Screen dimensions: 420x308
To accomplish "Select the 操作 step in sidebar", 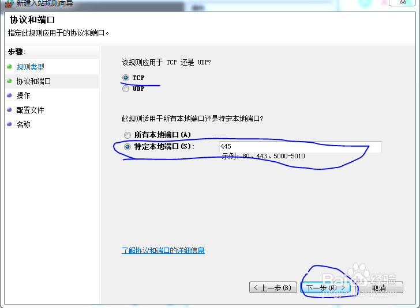I will tap(23, 96).
